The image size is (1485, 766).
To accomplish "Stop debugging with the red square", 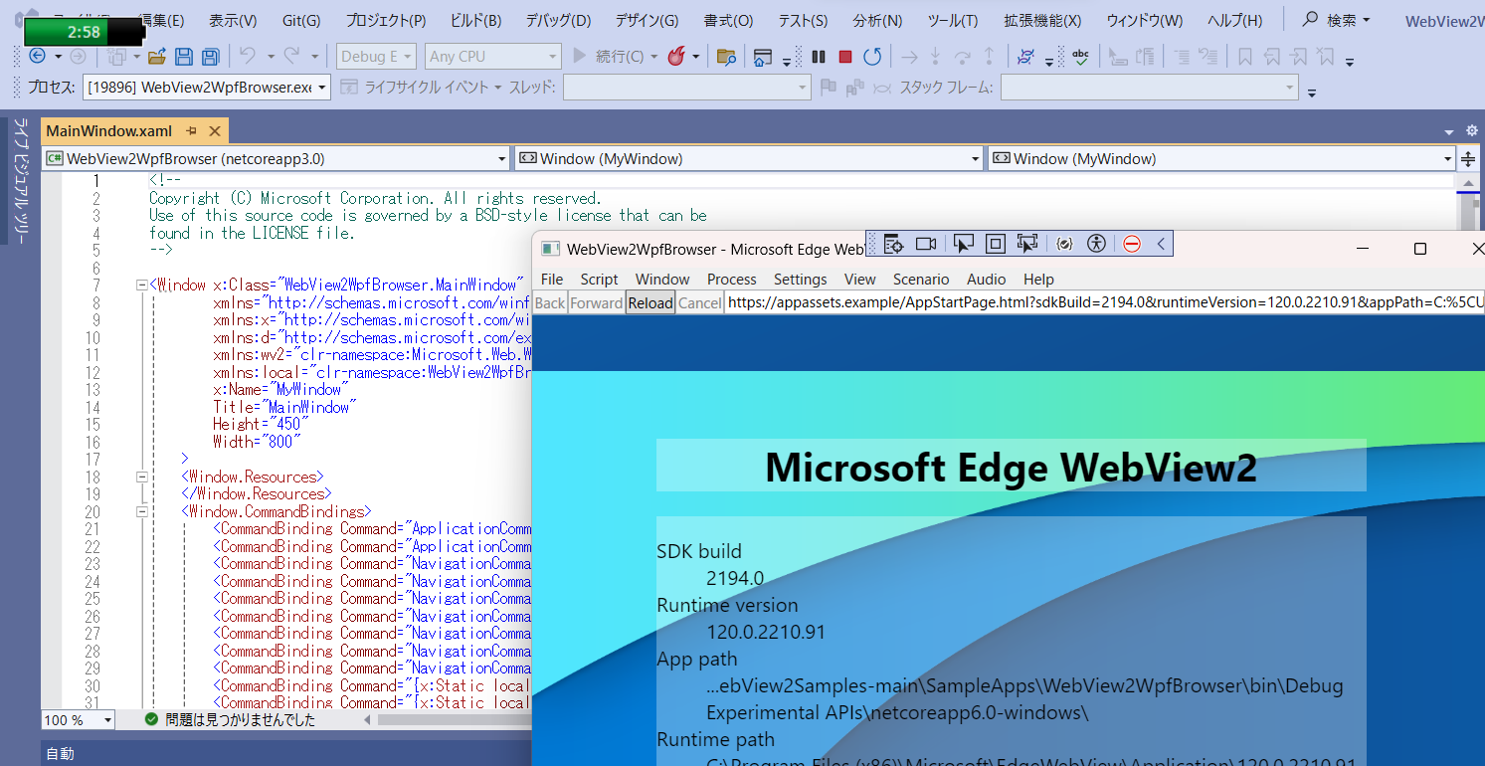I will [x=845, y=57].
